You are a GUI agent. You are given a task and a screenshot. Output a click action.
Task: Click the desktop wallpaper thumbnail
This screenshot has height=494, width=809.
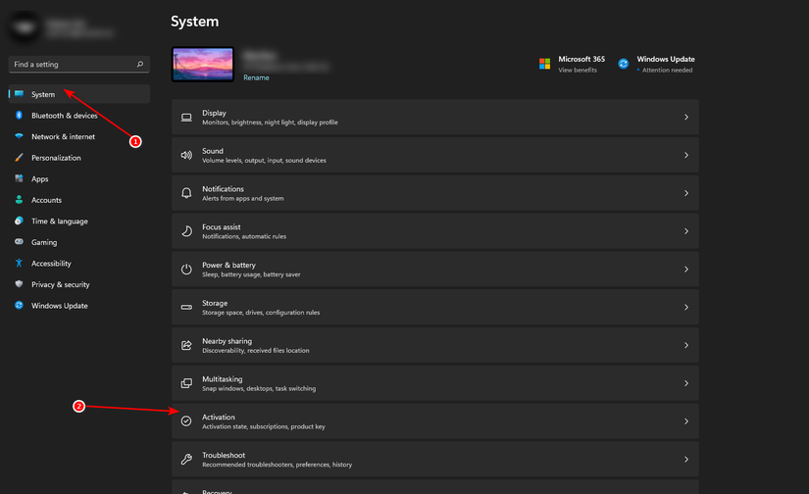point(203,65)
